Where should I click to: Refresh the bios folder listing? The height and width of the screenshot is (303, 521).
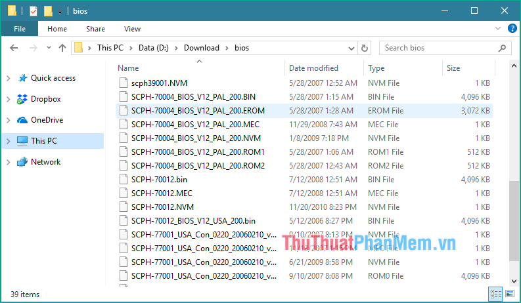(367, 48)
